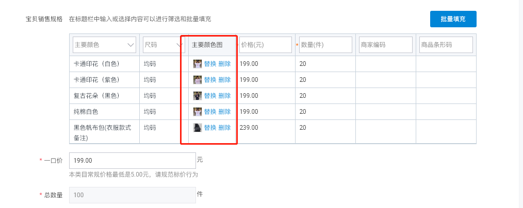Focus the 价格(元) header input

(266, 45)
